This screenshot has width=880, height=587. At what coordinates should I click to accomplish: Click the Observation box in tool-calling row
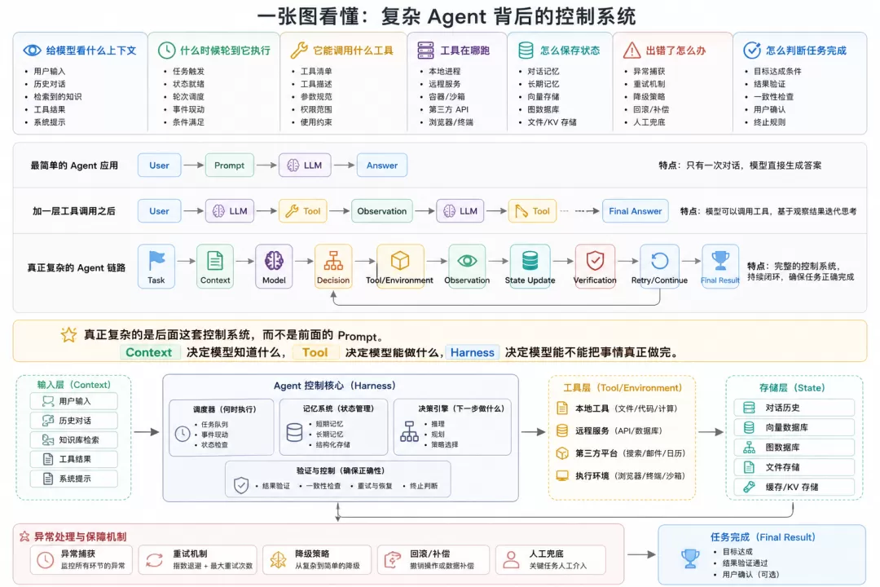382,211
